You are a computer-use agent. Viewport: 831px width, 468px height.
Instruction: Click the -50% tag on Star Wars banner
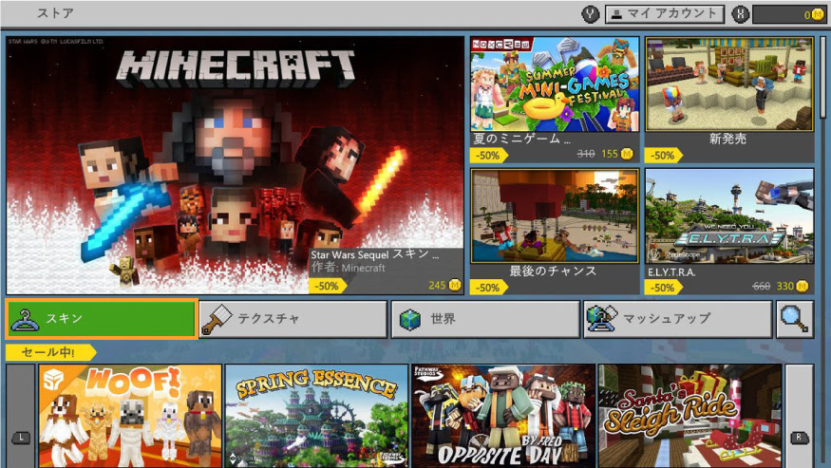pos(328,286)
